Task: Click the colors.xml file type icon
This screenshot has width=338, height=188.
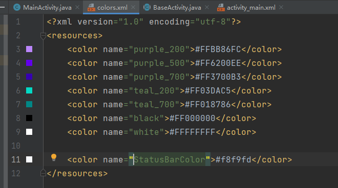Action: [x=91, y=8]
